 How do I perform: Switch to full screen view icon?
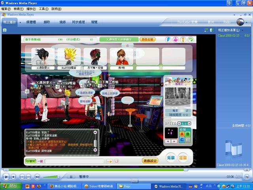(x=247, y=177)
